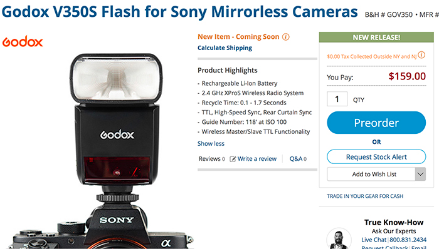
Task: Add item to Wish List
Action: point(371,174)
